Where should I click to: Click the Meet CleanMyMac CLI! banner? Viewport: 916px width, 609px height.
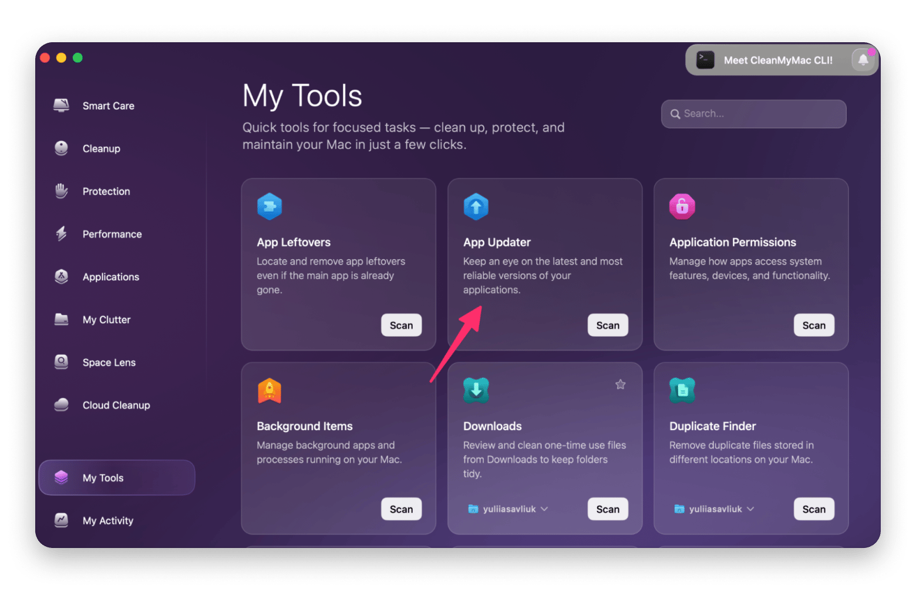(x=782, y=60)
